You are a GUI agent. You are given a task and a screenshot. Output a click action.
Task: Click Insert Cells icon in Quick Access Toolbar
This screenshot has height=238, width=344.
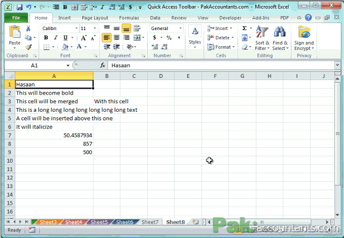pyautogui.click(x=93, y=7)
